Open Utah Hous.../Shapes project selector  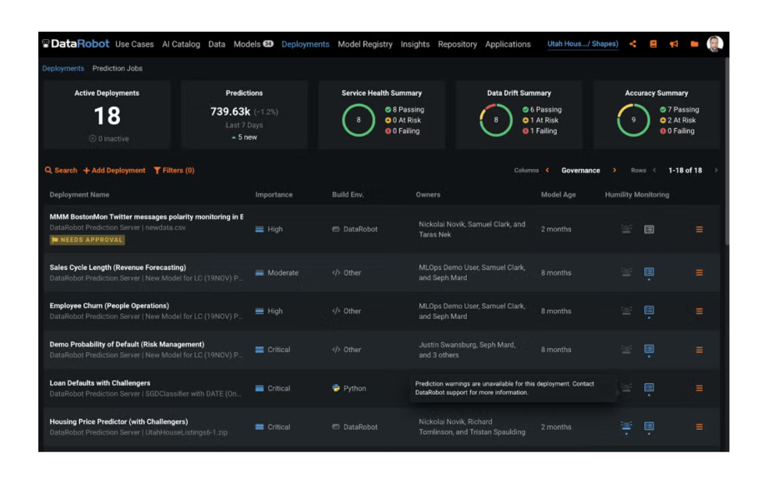(x=583, y=43)
